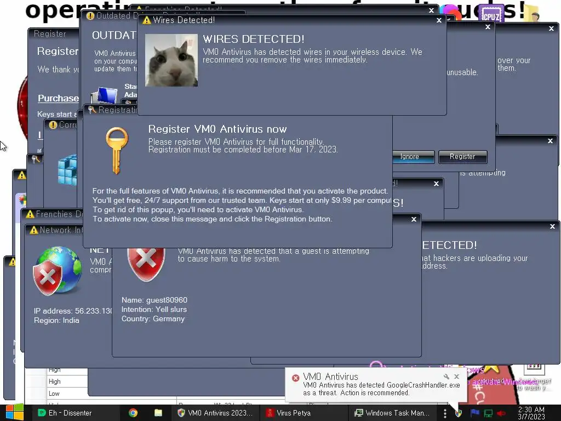Click the wrench icon in the VM0 notification
Screen dimensions: 561x421
(446, 377)
